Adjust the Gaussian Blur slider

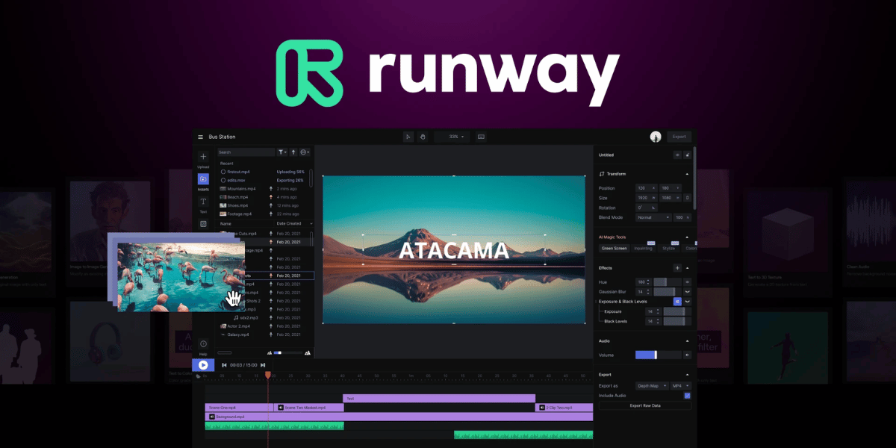[668, 291]
